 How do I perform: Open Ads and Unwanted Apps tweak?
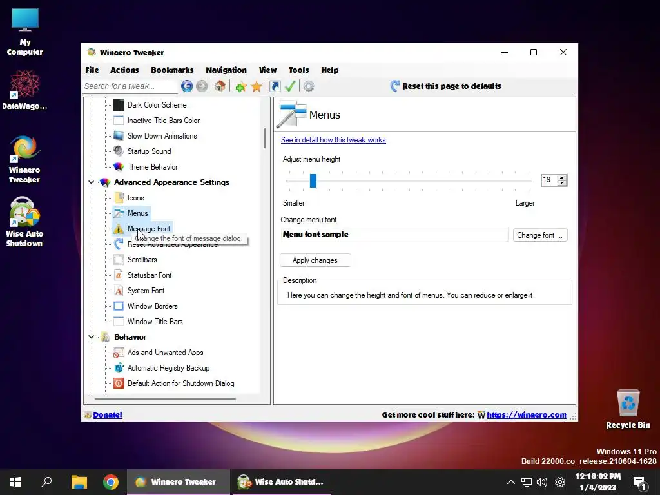point(165,353)
